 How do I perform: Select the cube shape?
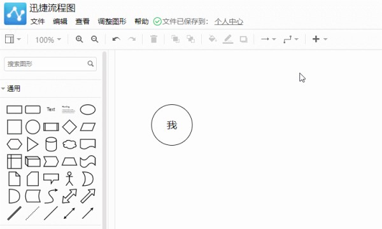pos(33,162)
